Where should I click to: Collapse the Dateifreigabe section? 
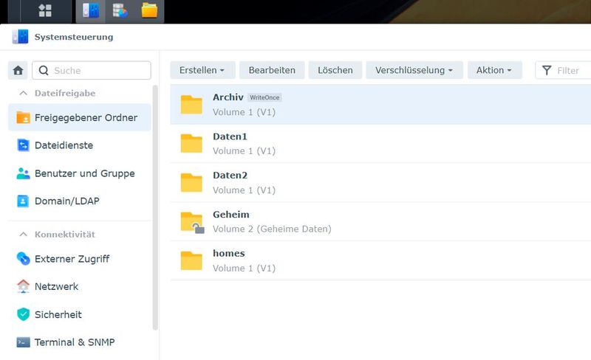click(x=24, y=93)
